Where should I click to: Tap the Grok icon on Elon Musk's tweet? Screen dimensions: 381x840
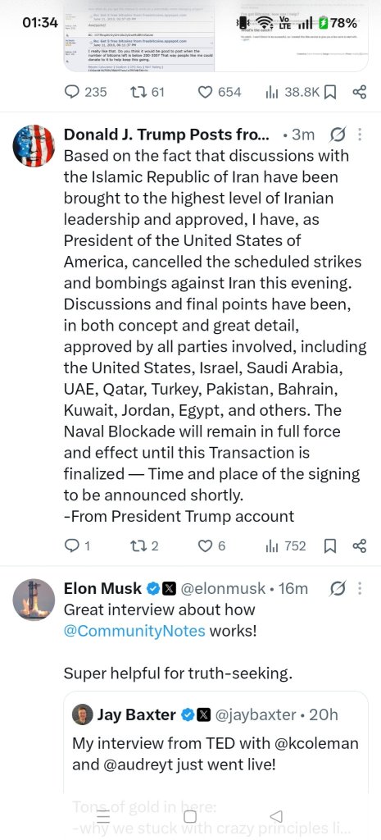[338, 588]
